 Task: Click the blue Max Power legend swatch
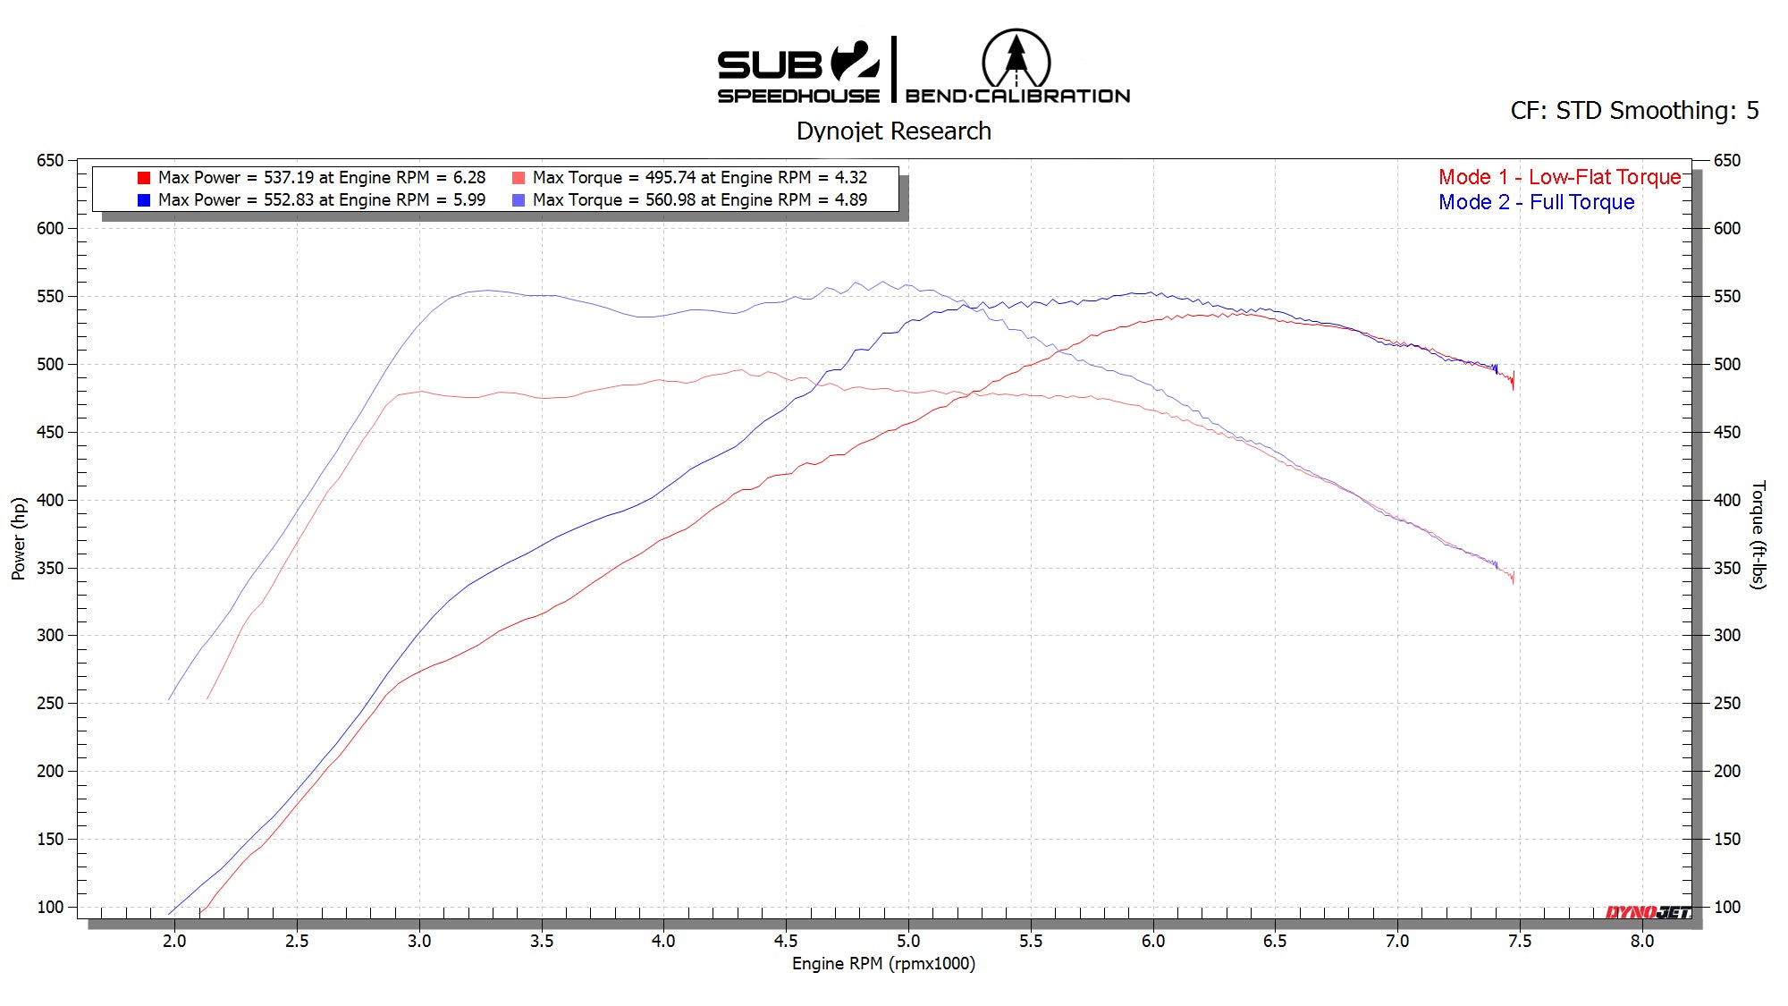tap(144, 200)
